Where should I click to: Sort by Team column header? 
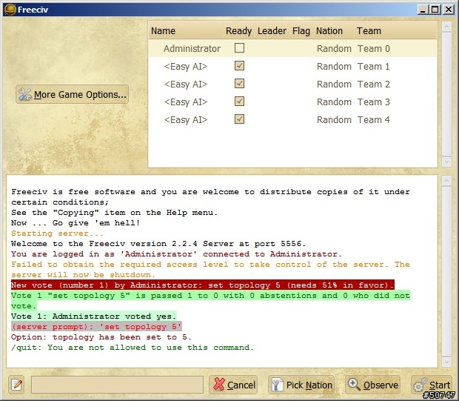[x=395, y=31]
